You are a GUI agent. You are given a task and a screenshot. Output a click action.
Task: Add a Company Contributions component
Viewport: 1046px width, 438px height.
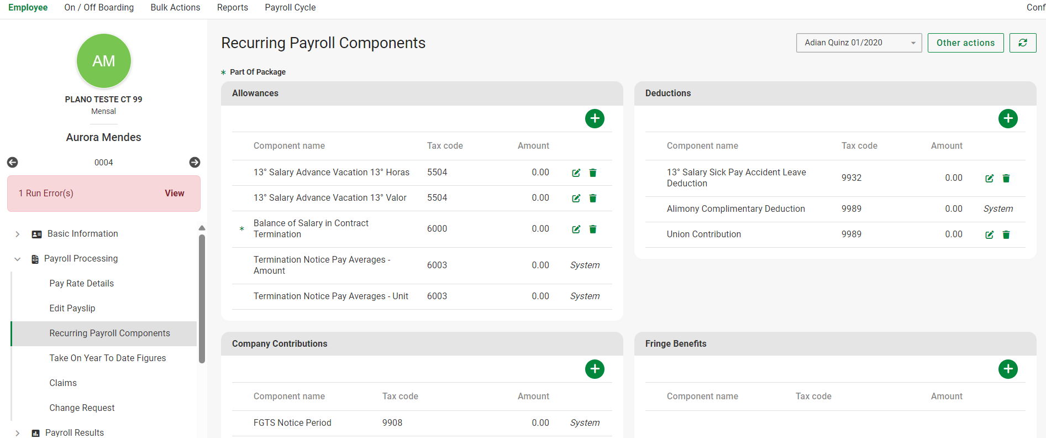pos(595,369)
